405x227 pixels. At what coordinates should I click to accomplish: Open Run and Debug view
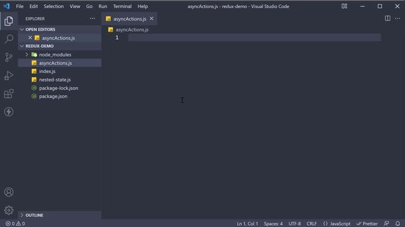(x=8, y=76)
